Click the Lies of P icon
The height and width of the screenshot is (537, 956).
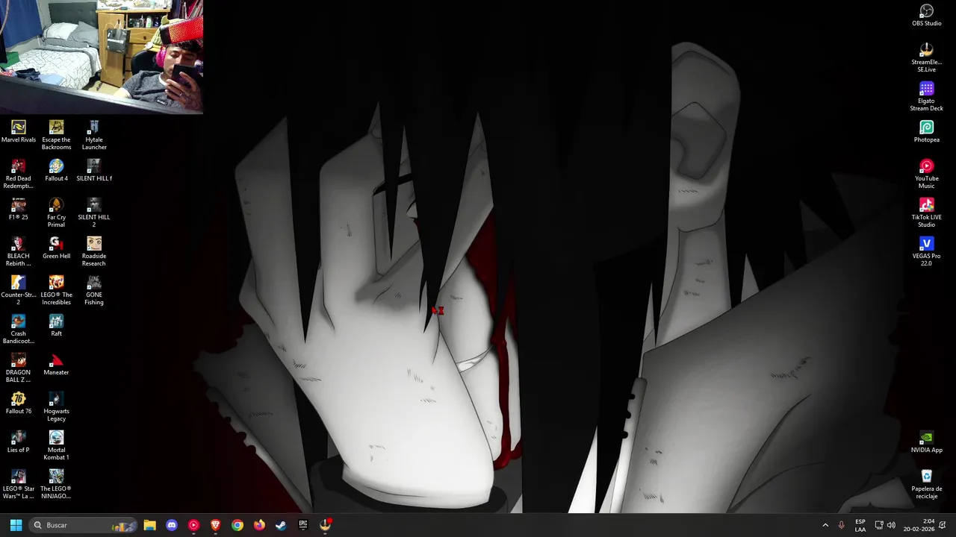pyautogui.click(x=19, y=442)
